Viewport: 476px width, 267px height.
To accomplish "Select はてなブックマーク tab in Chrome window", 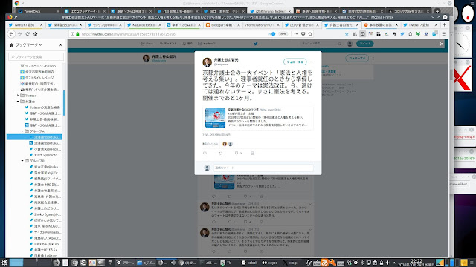I will [85, 11].
